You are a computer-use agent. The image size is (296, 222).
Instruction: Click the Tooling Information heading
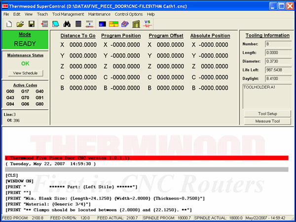(x=267, y=35)
